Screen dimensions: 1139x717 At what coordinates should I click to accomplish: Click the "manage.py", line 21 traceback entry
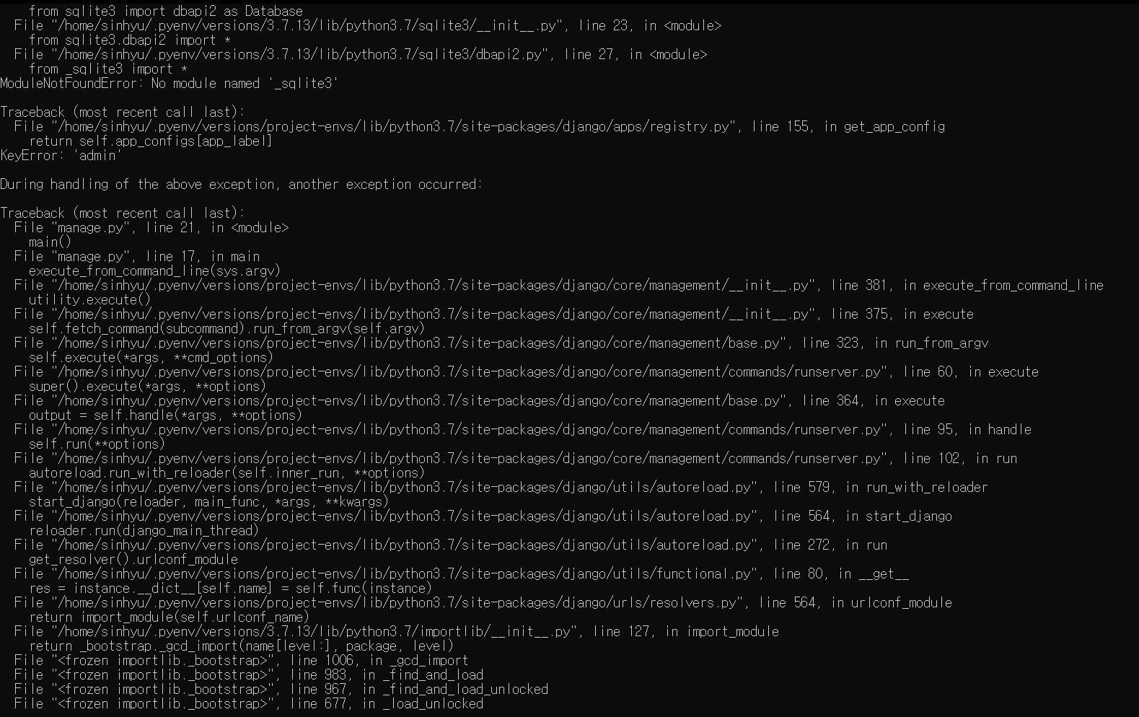(151, 228)
